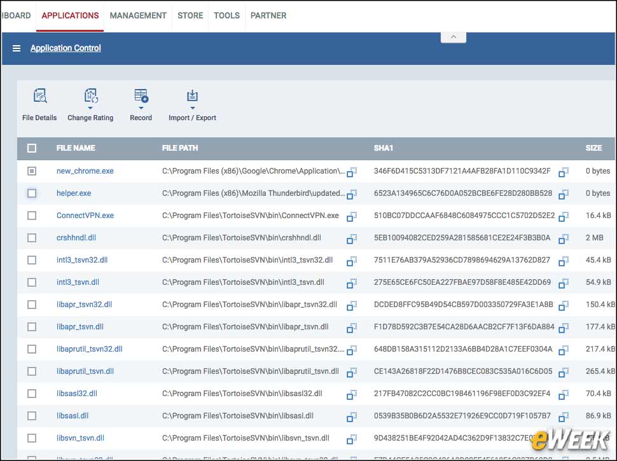Copy file path of helper.exe

pyautogui.click(x=351, y=194)
